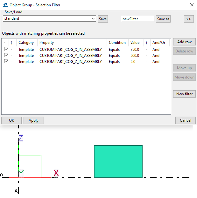Click the teal filled rectangle part
197x198 pixels.
118,161
